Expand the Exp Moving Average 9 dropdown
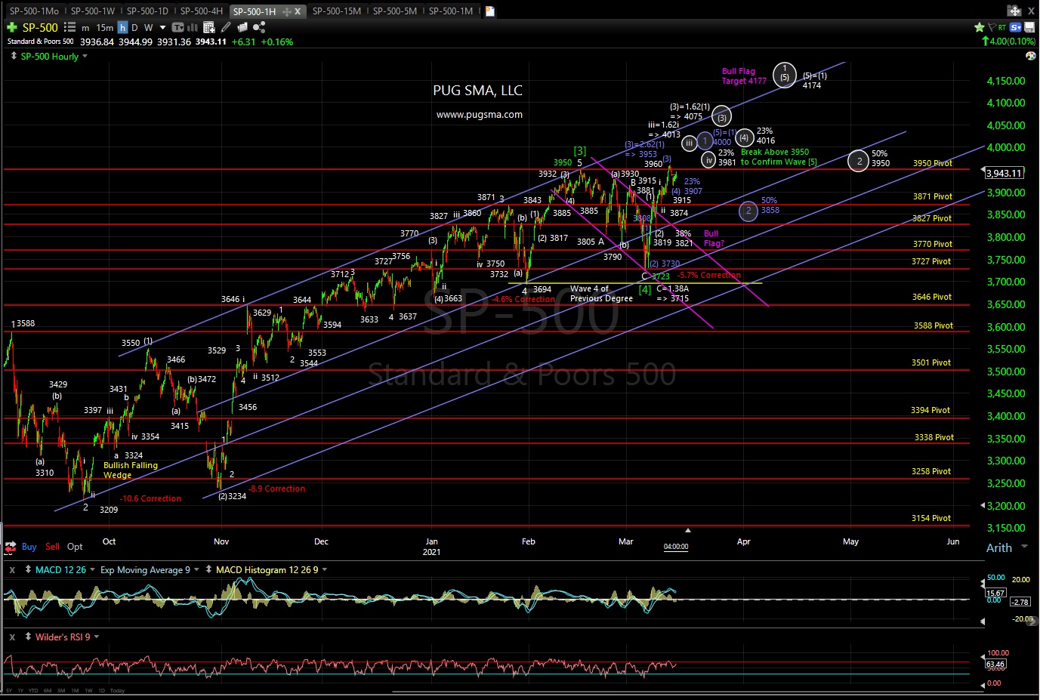Image resolution: width=1040 pixels, height=700 pixels. click(x=197, y=569)
